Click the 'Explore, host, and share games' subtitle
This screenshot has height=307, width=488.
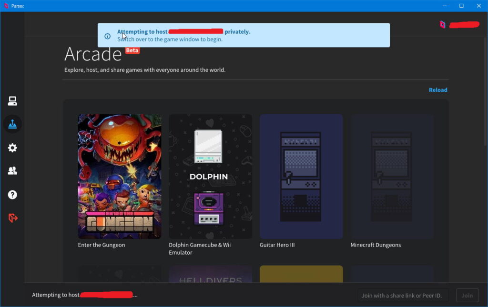145,70
